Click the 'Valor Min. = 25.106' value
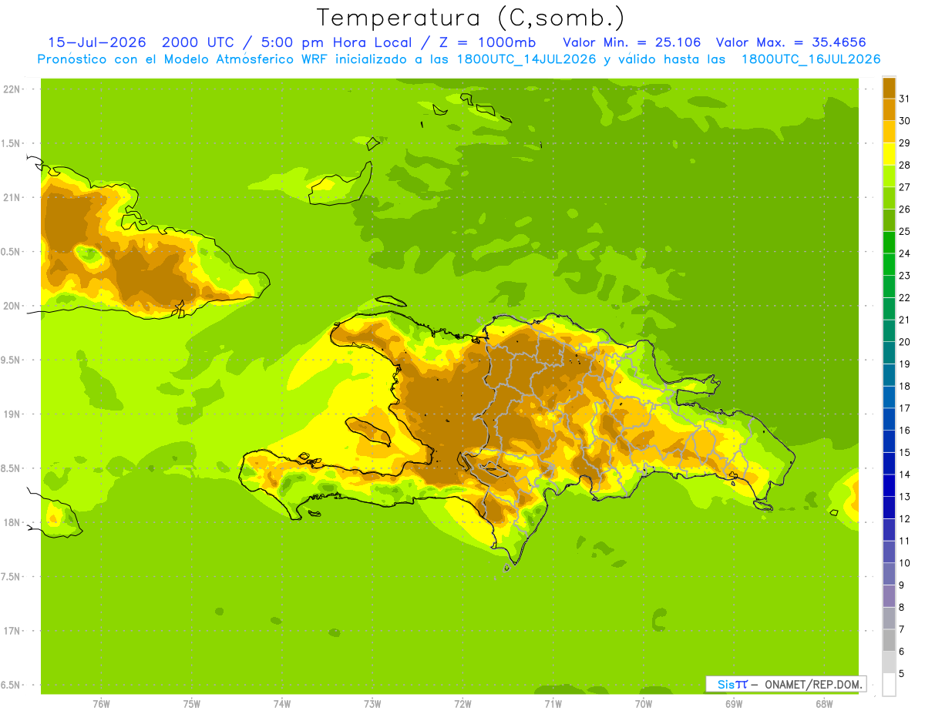This screenshot has height=714, width=925. (x=632, y=42)
